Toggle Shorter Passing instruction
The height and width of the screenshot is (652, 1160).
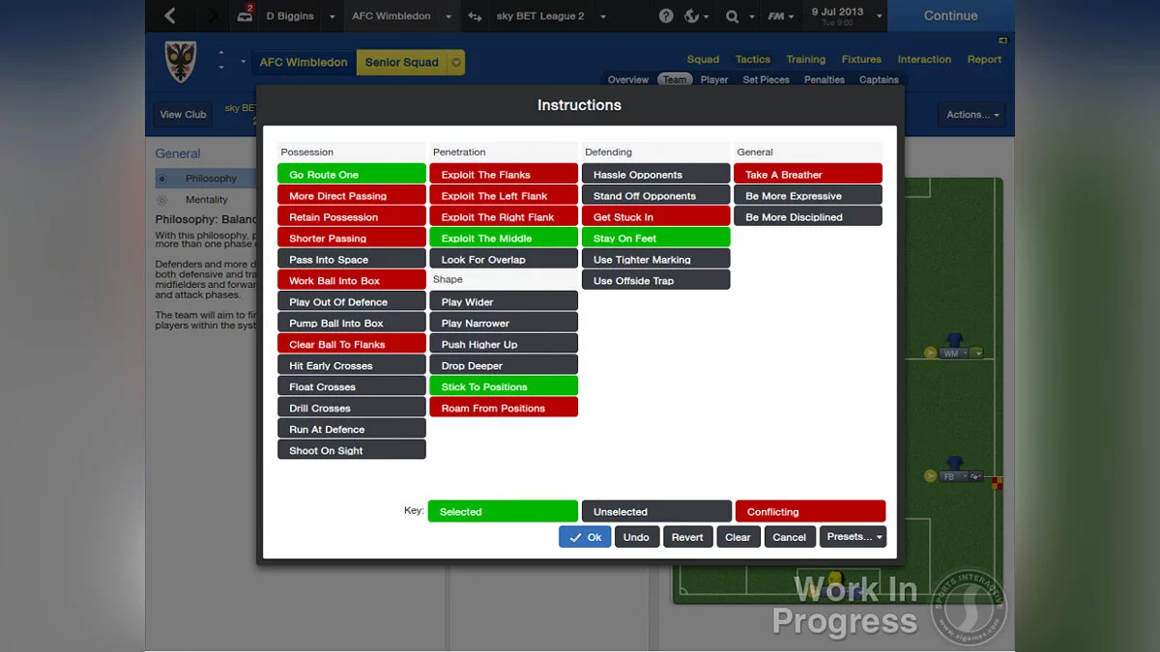(x=352, y=238)
